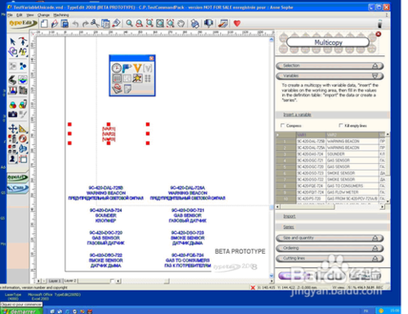Click the variables table horizontal scrollbar
Image resolution: width=408 pixels, height=314 pixels.
[330, 207]
